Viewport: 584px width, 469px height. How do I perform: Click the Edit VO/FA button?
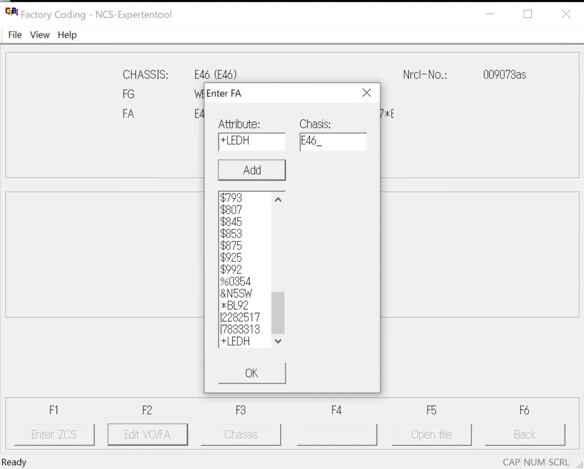(x=147, y=435)
